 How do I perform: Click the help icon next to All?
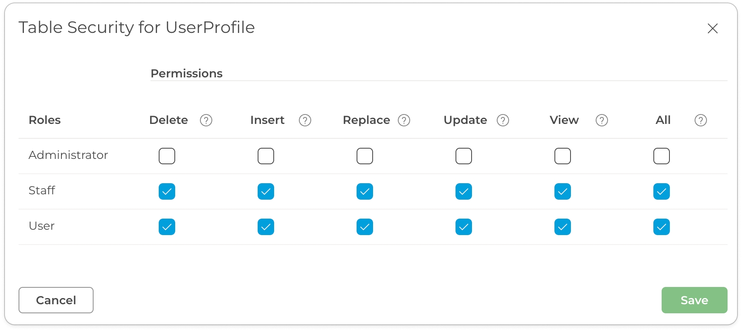click(x=701, y=120)
